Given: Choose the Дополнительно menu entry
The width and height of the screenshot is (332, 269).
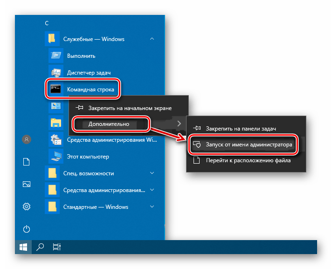Looking at the screenshot, I should point(129,124).
